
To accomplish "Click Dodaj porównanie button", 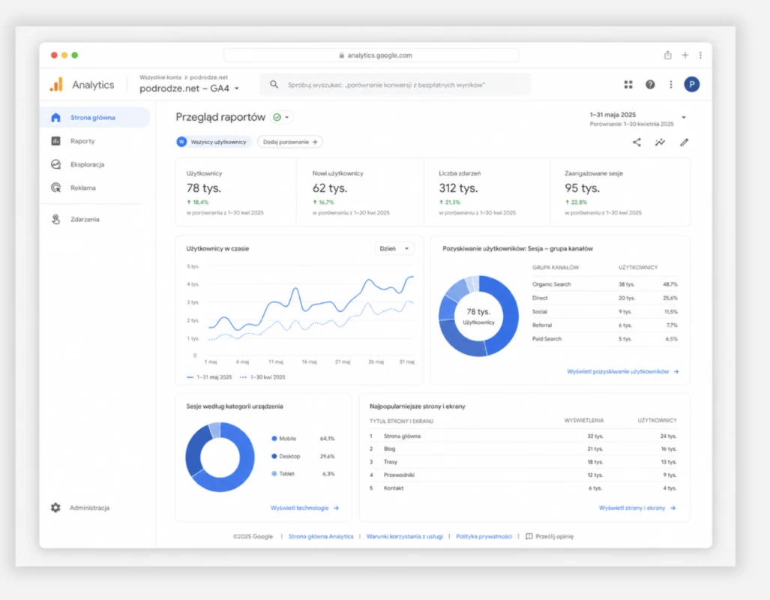I will click(289, 142).
